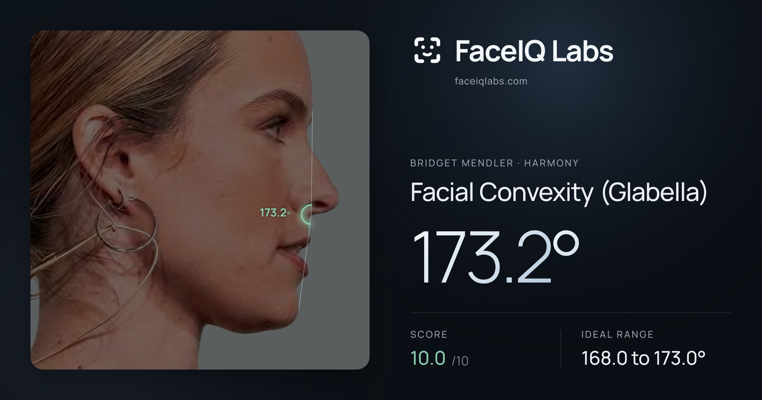This screenshot has height=400, width=762.
Task: Click the green 173.2° angle label on photo
Action: pos(275,213)
